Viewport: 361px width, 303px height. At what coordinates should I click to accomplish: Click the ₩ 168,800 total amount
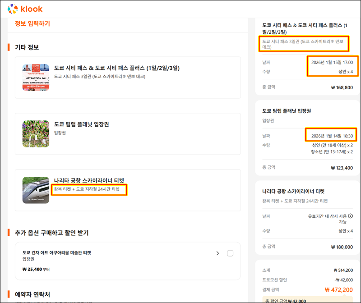point(342,87)
